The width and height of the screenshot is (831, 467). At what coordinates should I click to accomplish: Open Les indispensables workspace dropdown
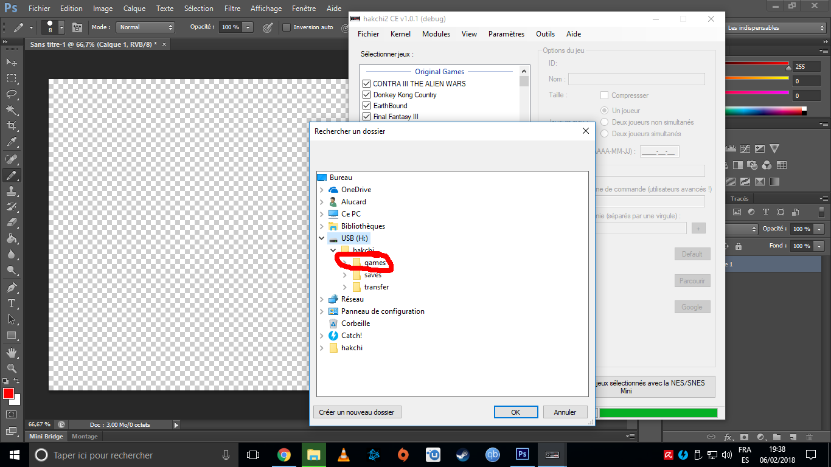coord(775,27)
